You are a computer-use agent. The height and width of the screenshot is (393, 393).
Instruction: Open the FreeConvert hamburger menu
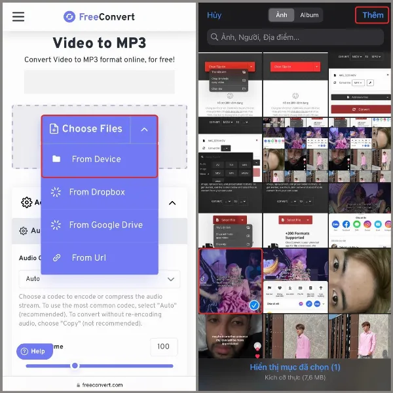click(18, 17)
